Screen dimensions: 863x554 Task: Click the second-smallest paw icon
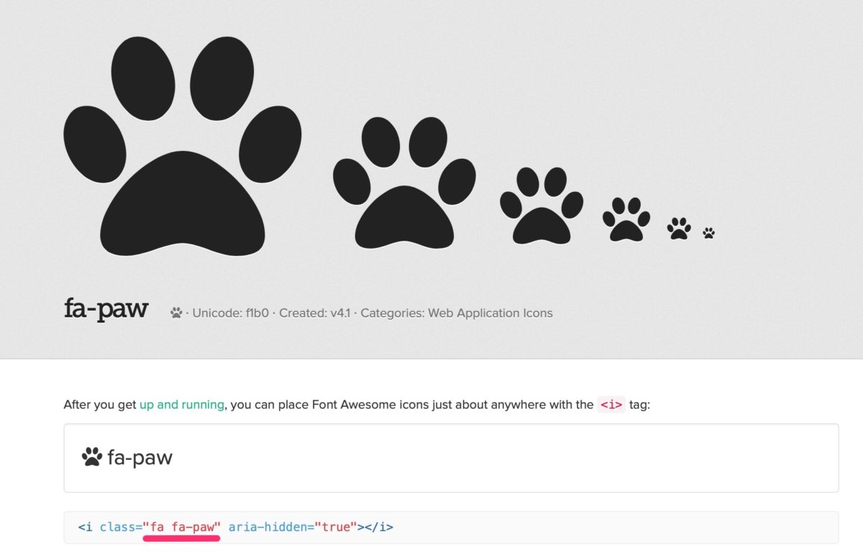[x=679, y=228]
